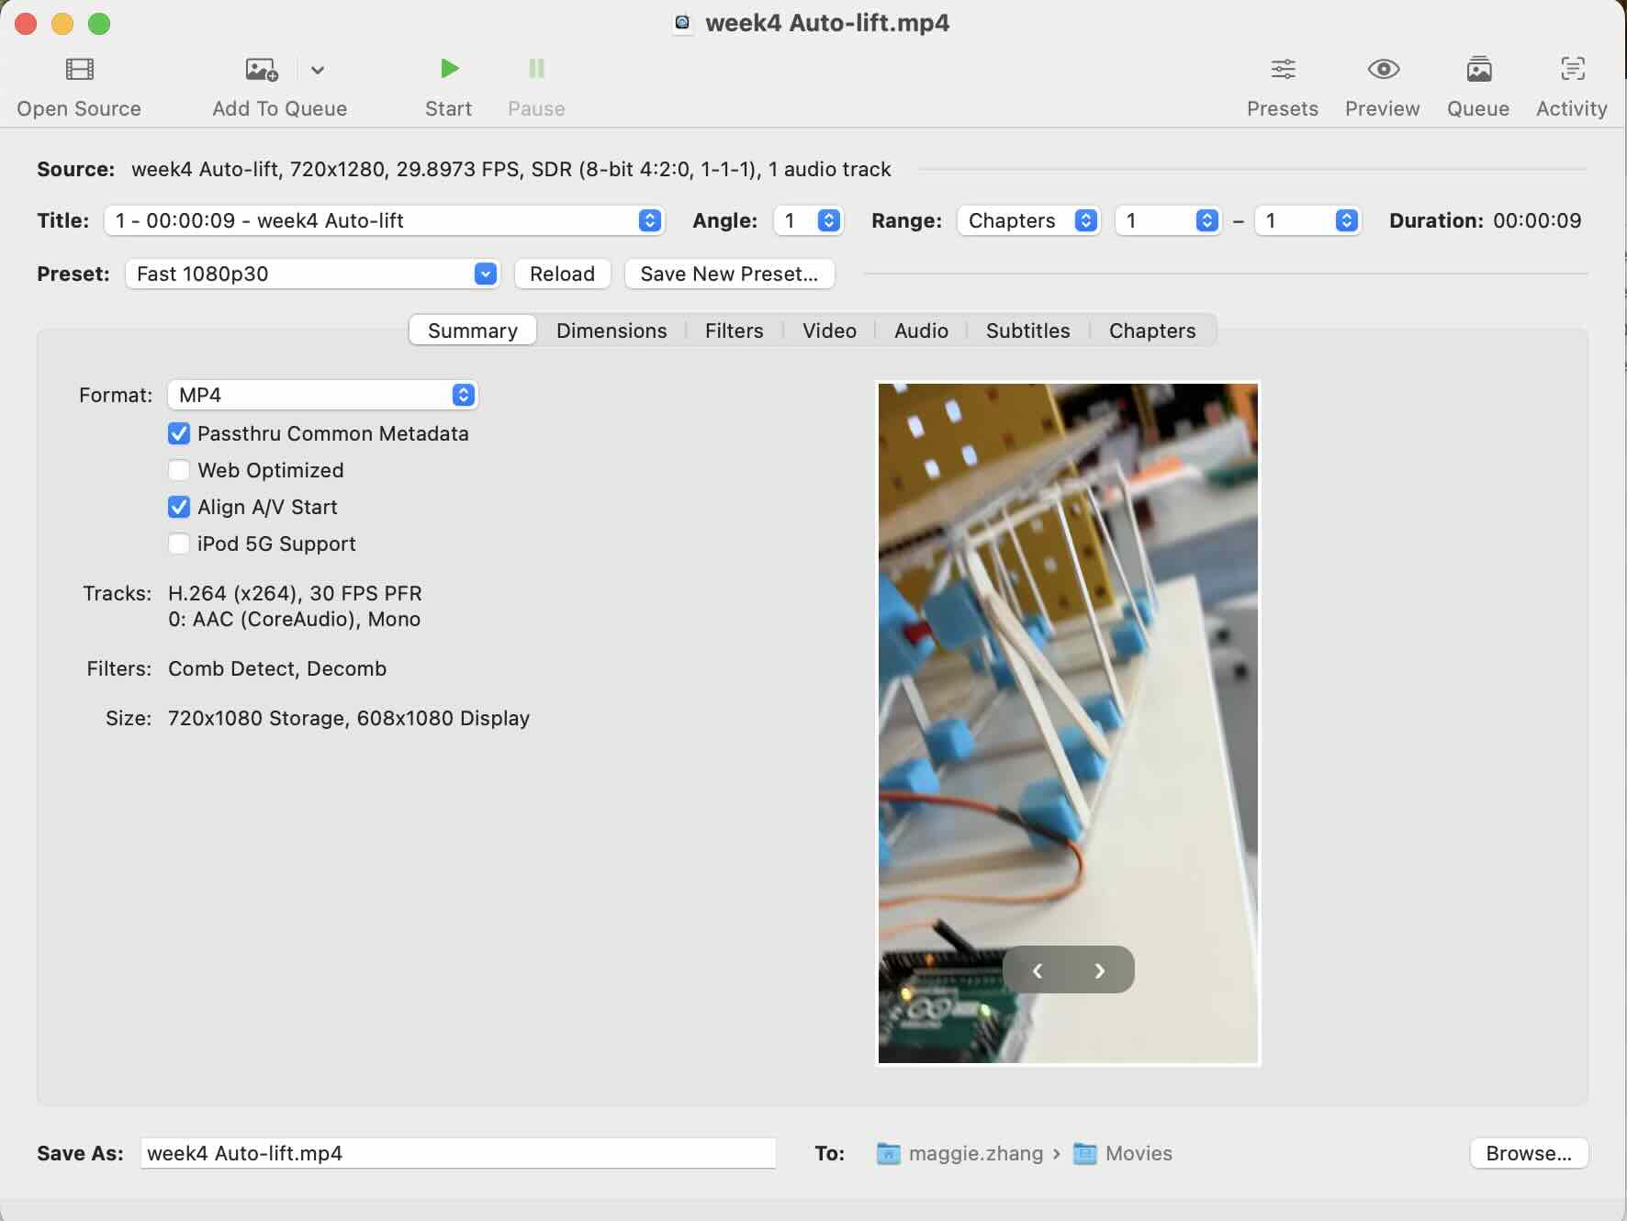Click the Movies folder icon
This screenshot has height=1221, width=1627.
click(x=1085, y=1153)
